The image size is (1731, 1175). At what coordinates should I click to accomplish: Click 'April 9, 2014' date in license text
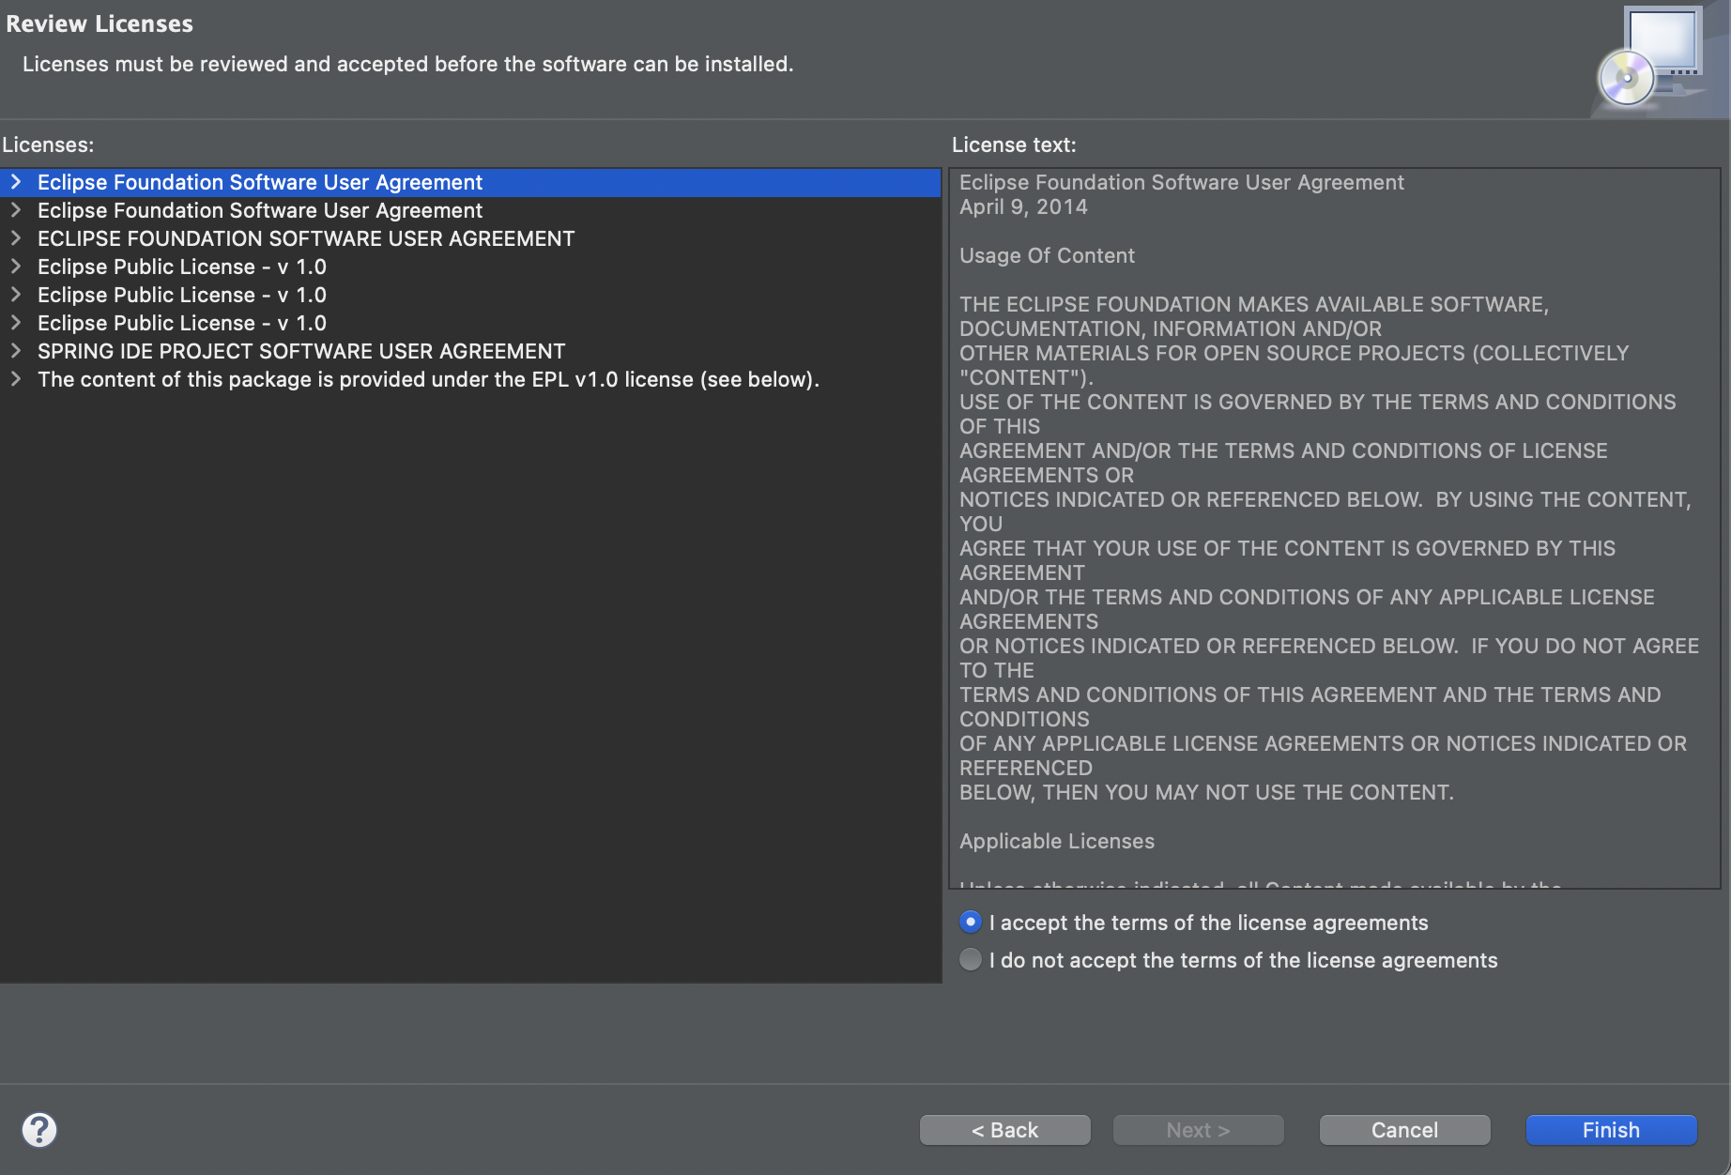[1023, 206]
